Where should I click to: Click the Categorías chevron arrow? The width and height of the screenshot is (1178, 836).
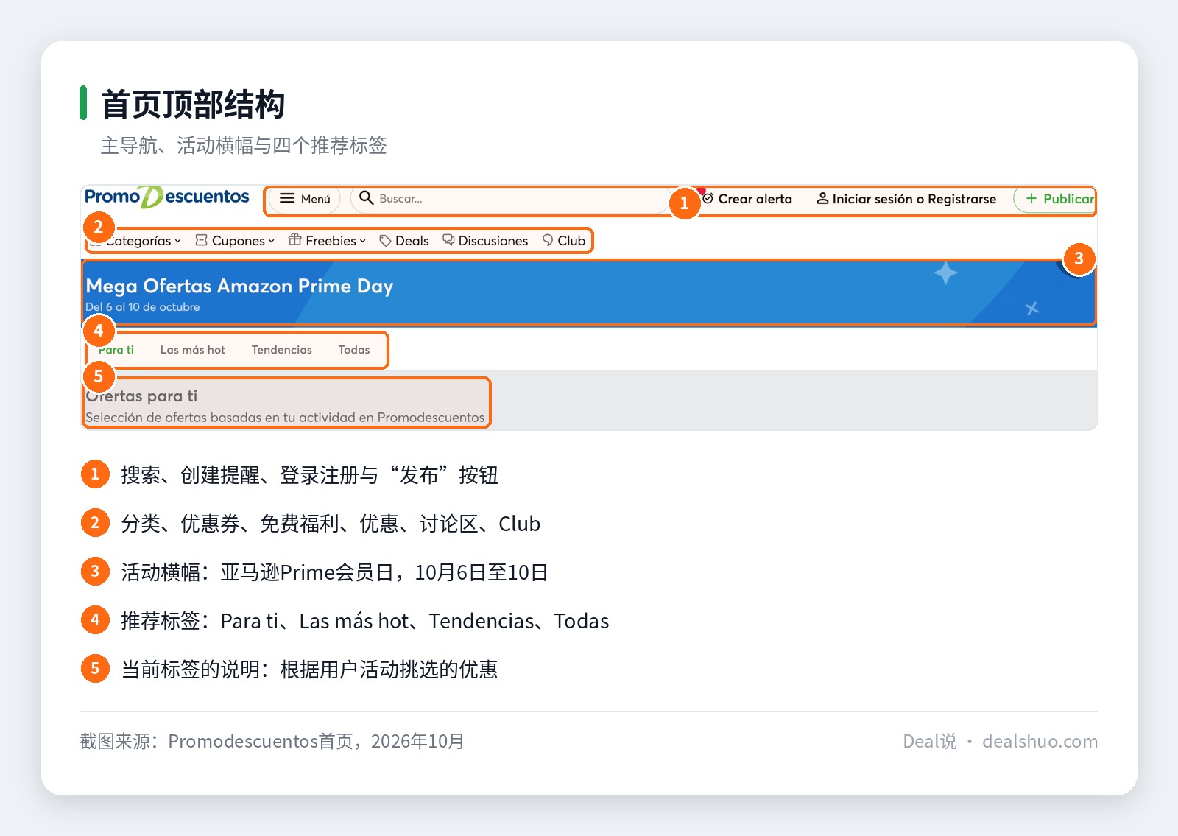point(177,242)
